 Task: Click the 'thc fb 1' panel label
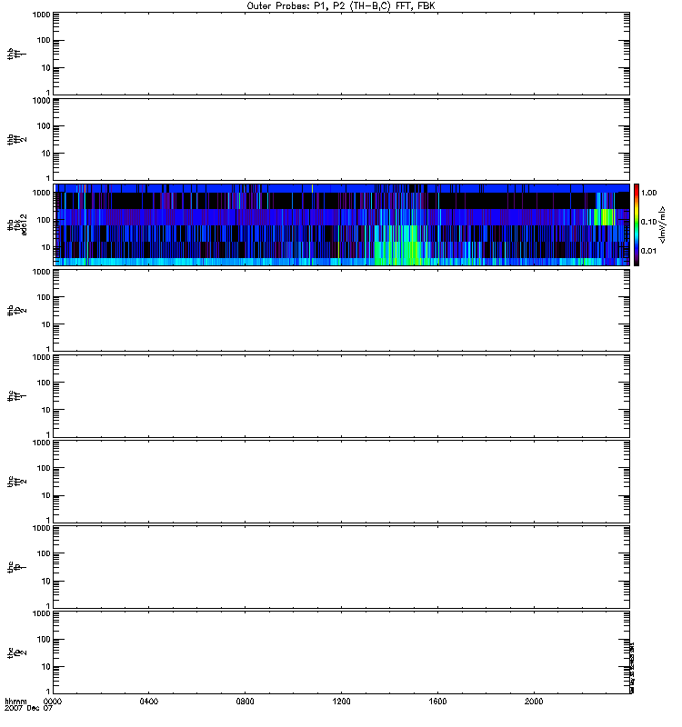(x=16, y=567)
